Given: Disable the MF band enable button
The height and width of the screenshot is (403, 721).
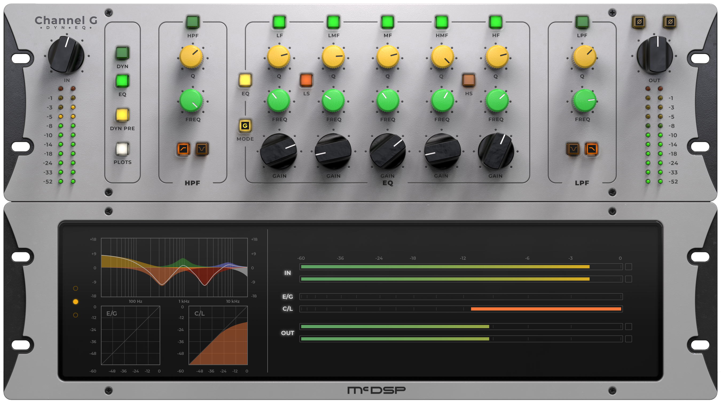Looking at the screenshot, I should 388,22.
